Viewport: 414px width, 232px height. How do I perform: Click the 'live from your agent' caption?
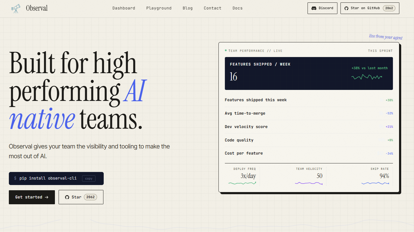386,37
